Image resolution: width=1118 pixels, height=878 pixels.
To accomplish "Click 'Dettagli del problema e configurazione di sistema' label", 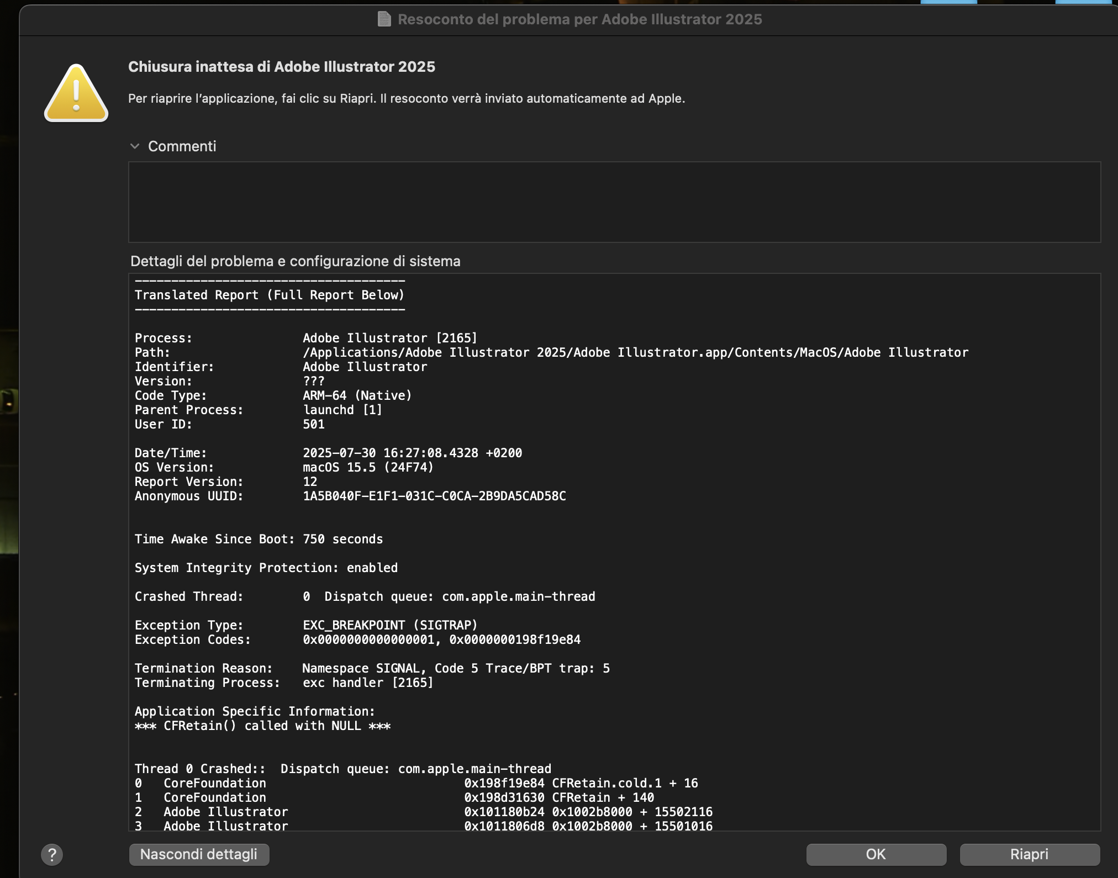I will click(x=296, y=261).
